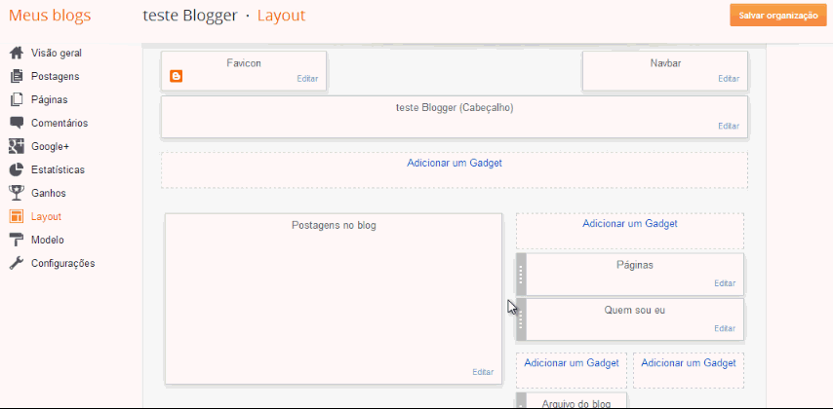The image size is (833, 409).
Task: Open Modelo in the sidebar
Action: [x=47, y=240]
